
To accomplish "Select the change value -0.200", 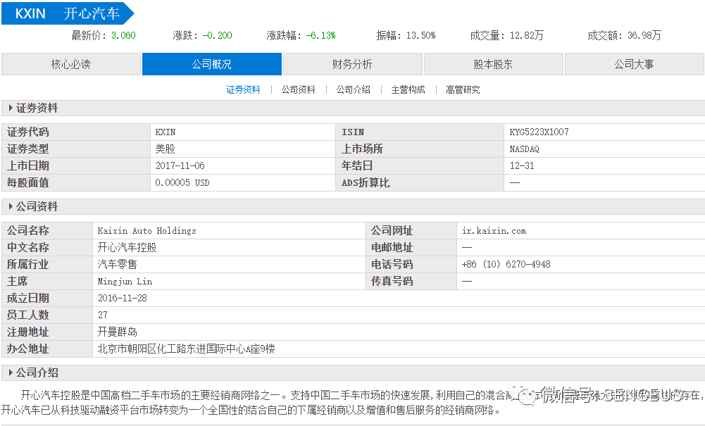I will coord(217,35).
